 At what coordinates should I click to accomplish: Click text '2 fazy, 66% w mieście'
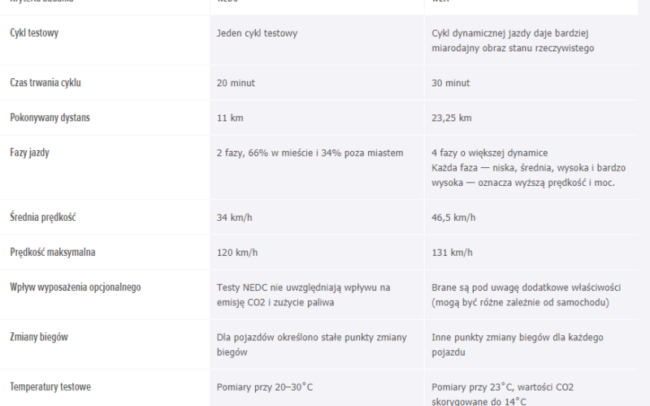pyautogui.click(x=265, y=153)
